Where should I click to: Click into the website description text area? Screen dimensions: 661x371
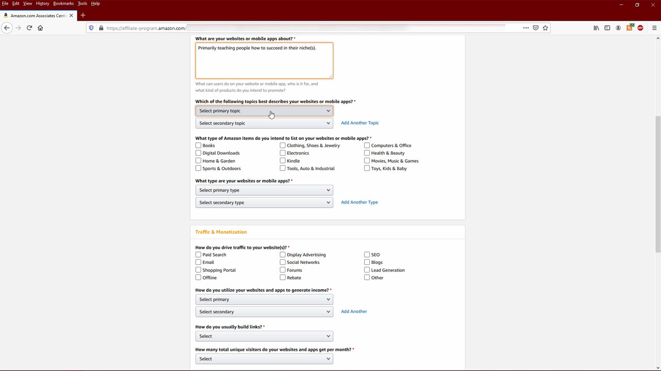click(x=264, y=62)
